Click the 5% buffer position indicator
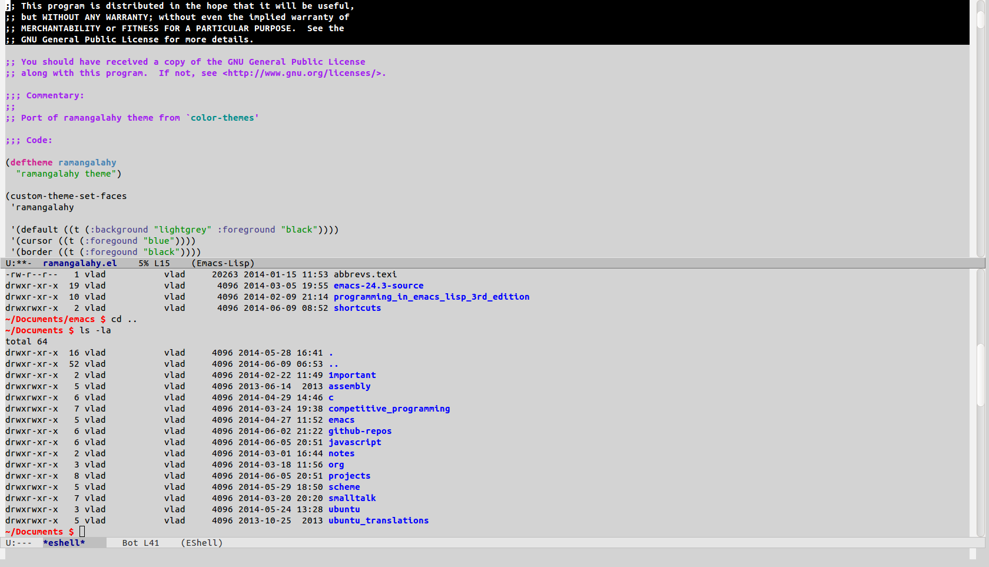Image resolution: width=989 pixels, height=567 pixels. (x=144, y=263)
